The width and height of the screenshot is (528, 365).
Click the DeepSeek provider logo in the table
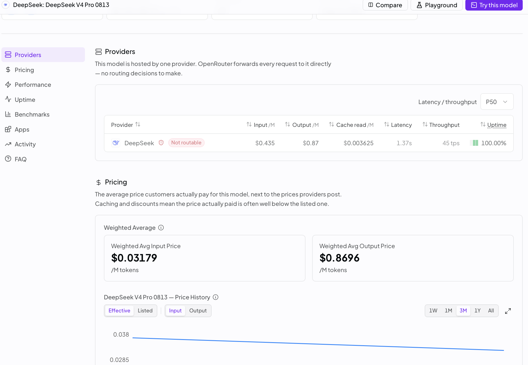click(x=116, y=143)
